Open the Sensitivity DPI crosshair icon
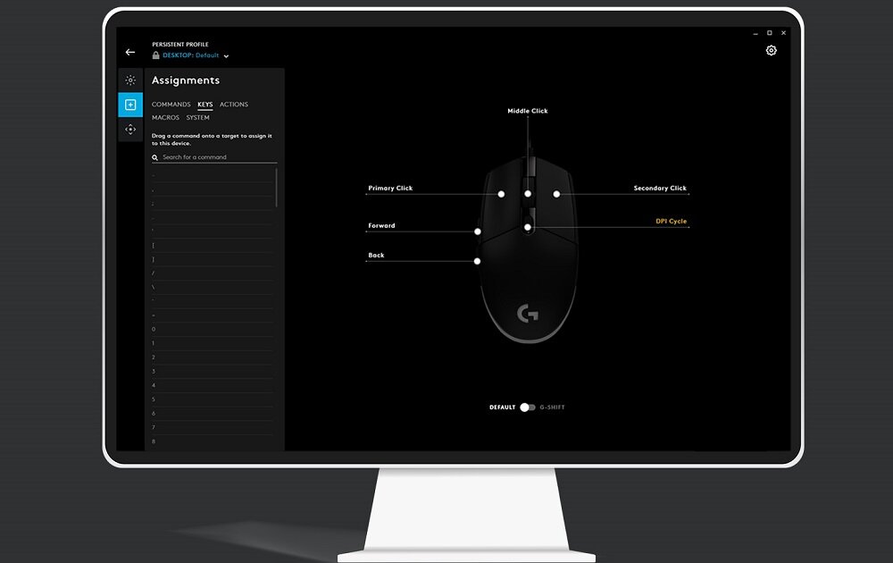 [130, 130]
